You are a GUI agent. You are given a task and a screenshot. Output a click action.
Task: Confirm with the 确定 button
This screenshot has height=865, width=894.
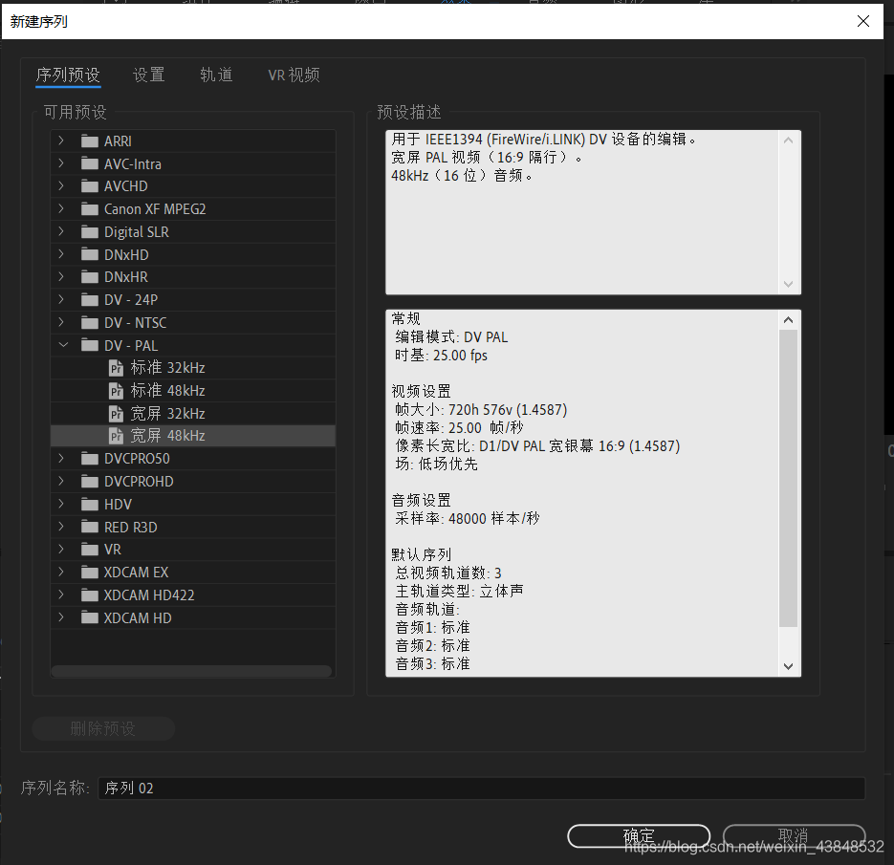point(639,836)
